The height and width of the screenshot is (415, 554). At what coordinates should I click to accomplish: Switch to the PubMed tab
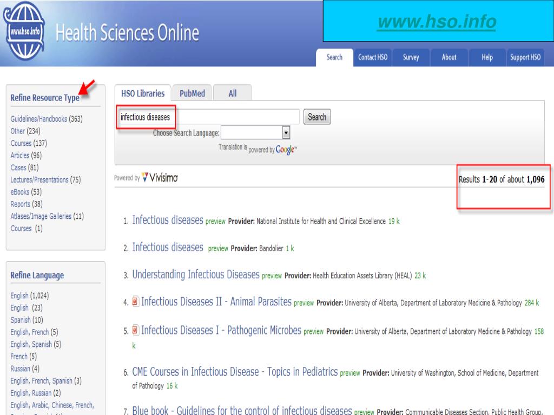coord(192,93)
